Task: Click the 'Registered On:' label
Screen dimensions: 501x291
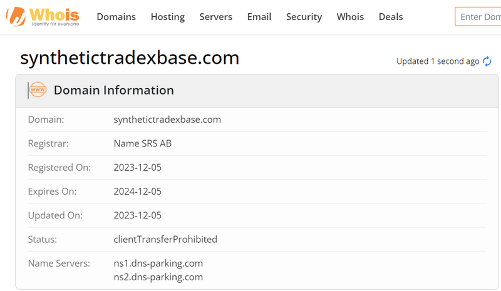Action: coord(59,167)
